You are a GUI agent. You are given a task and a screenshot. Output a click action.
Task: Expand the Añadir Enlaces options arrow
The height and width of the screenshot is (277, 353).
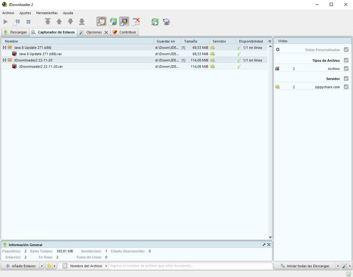pyautogui.click(x=42, y=266)
